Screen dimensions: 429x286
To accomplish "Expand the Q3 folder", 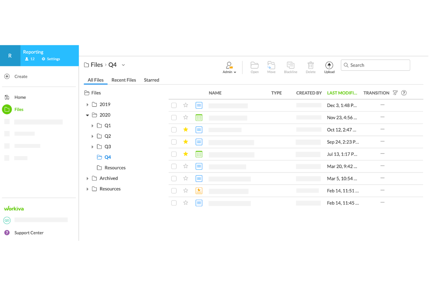I will [92, 147].
